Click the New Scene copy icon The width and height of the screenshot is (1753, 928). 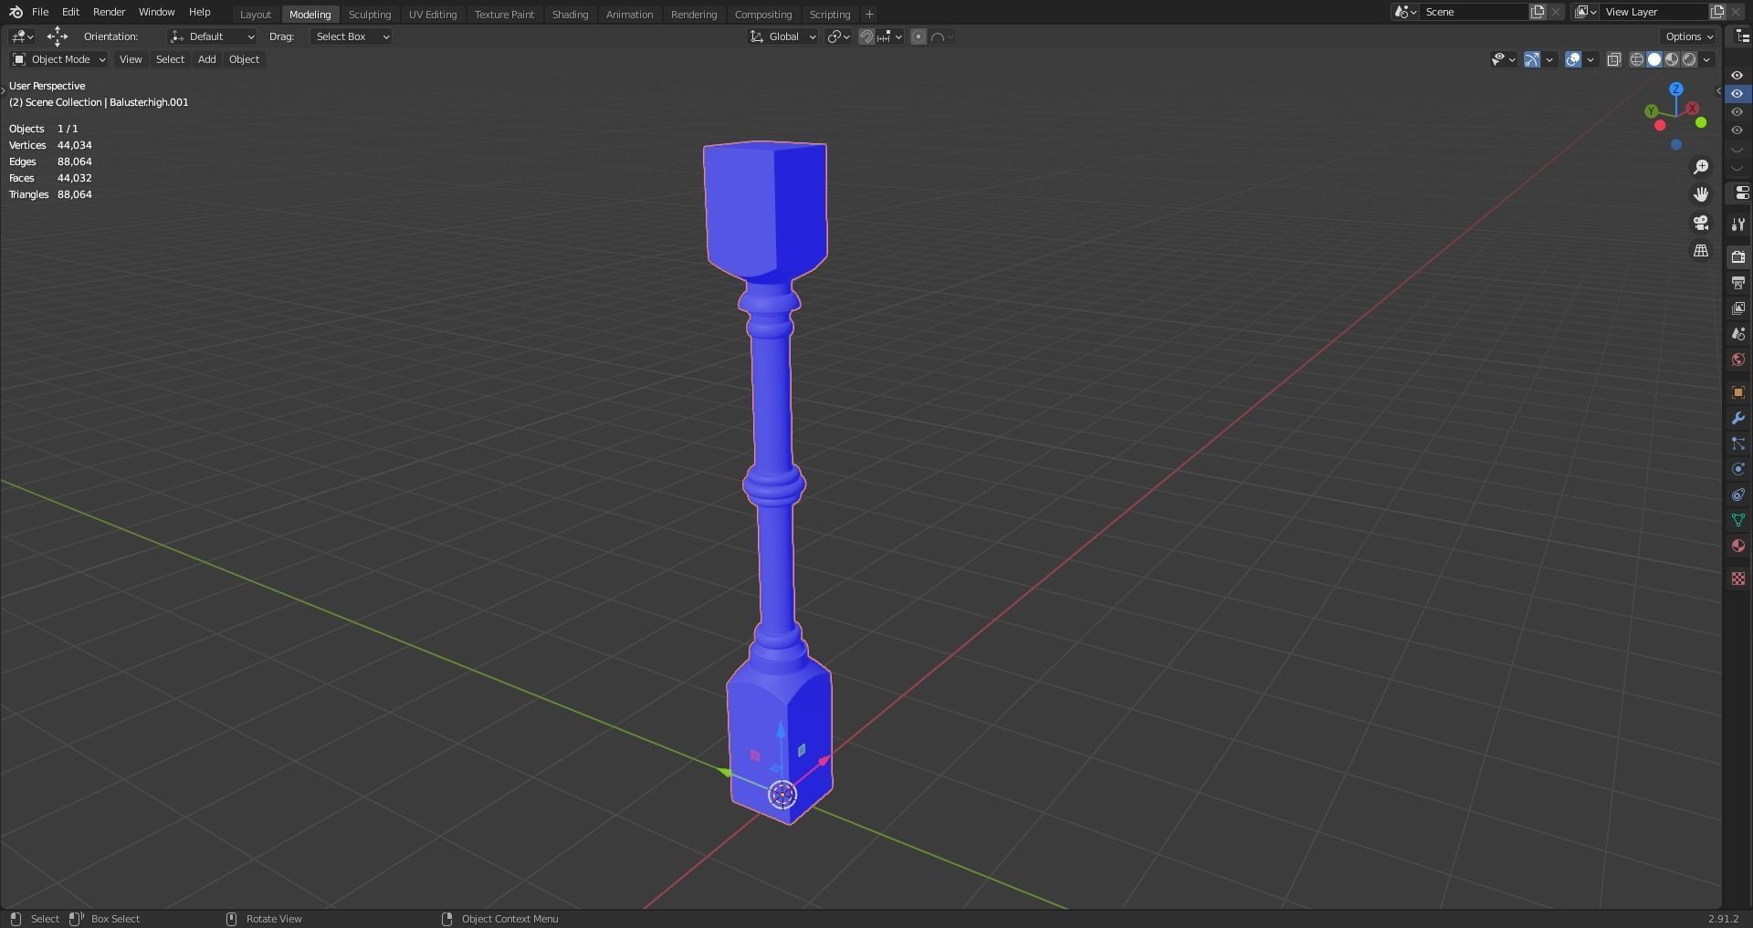1538,12
